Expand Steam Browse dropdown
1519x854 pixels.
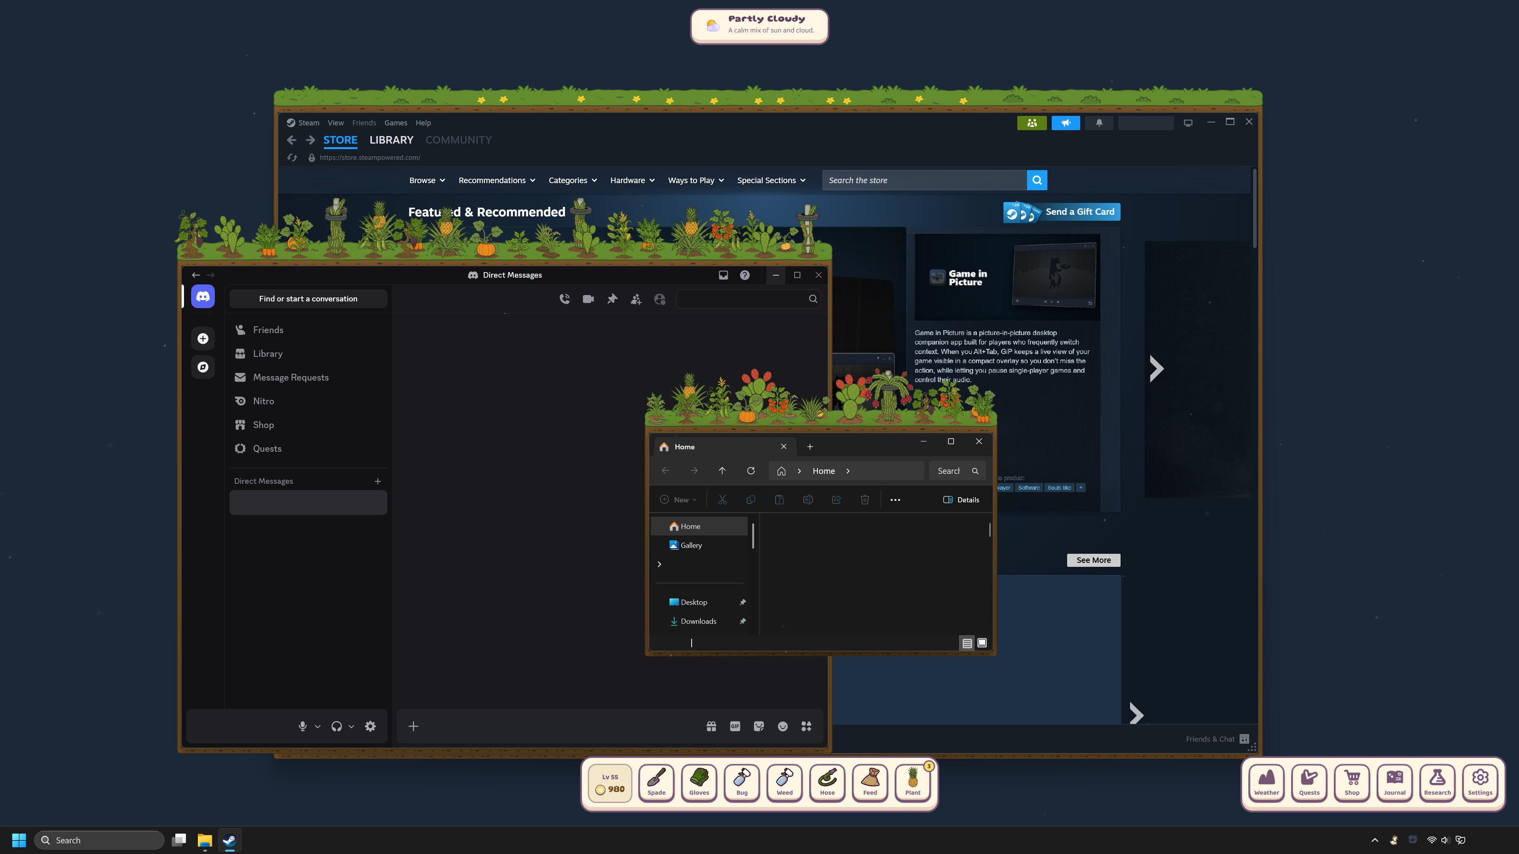coord(427,180)
